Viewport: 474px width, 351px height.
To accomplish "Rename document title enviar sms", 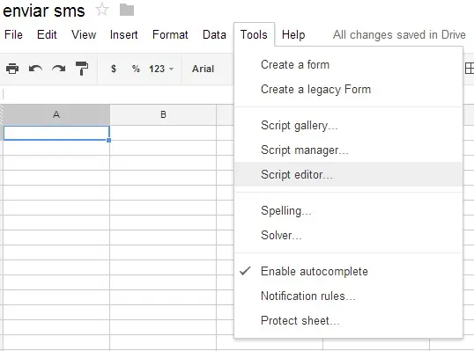I will (x=44, y=11).
